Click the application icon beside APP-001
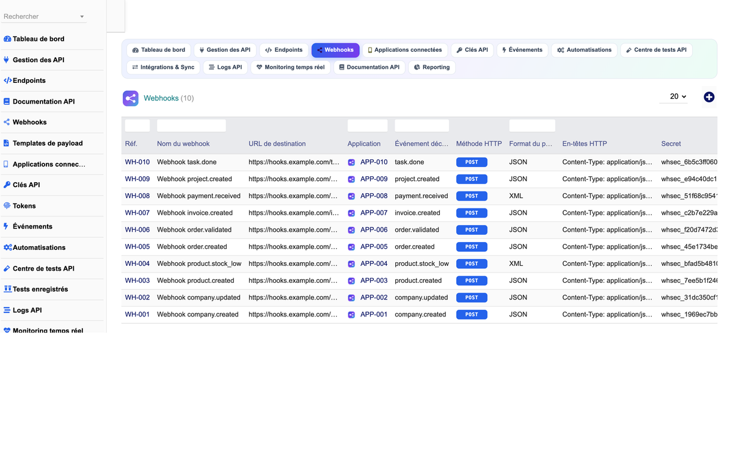 click(x=351, y=315)
